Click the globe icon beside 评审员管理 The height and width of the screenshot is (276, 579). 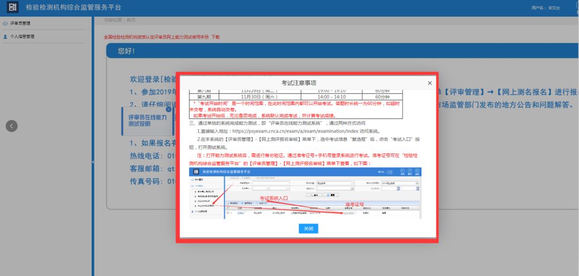[x=5, y=23]
